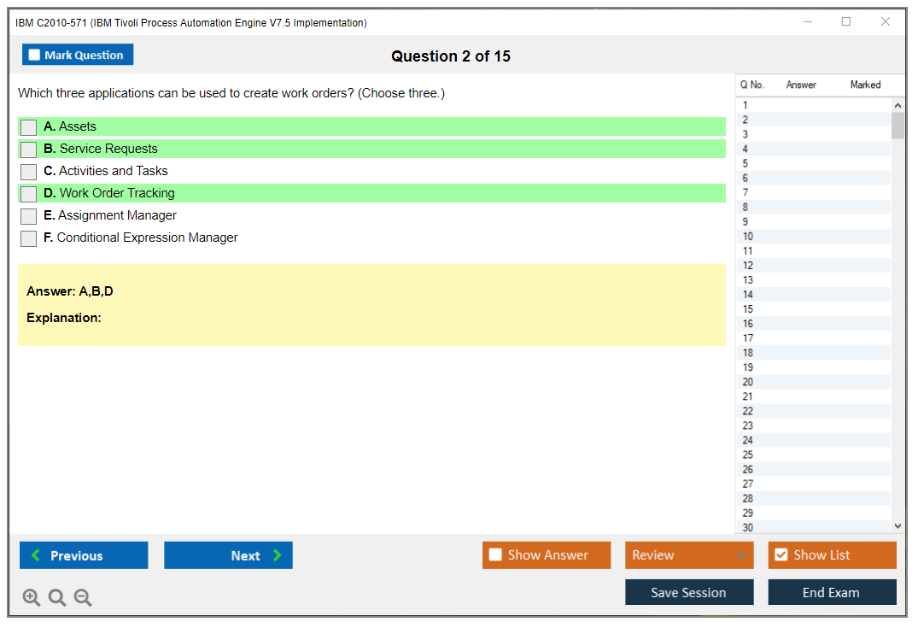
Task: Click the zoom in magnifier icon
Action: [32, 598]
